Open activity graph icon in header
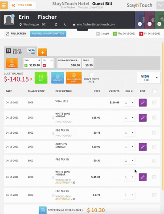This screenshot has width=164, height=214. (160, 5)
